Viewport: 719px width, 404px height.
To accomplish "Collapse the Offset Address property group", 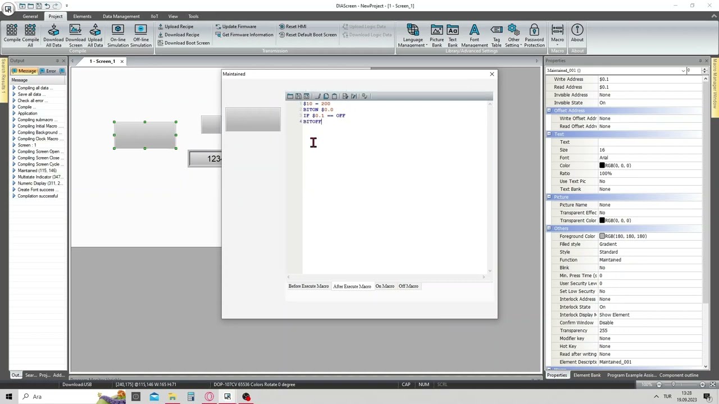I will click(549, 111).
